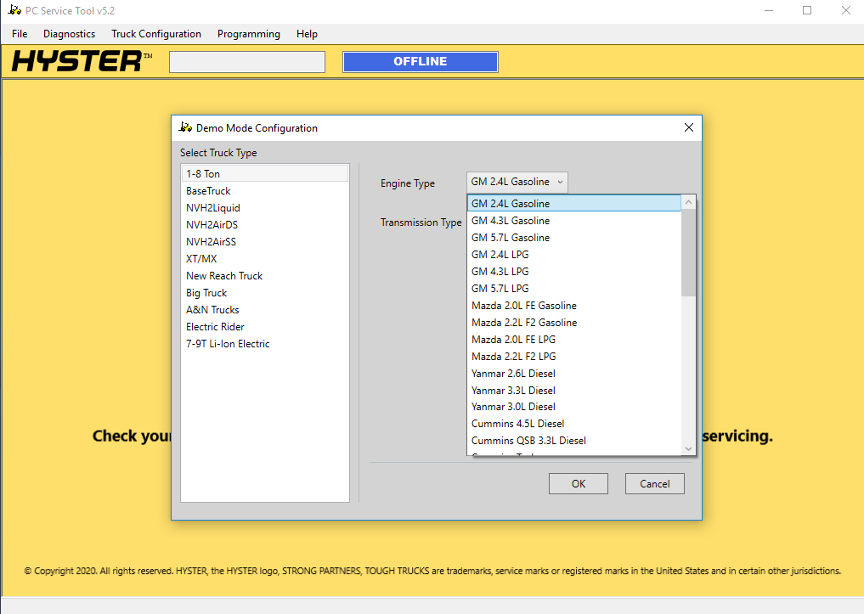864x614 pixels.
Task: Click the Hyster bee icon in the title bar
Action: (x=12, y=10)
